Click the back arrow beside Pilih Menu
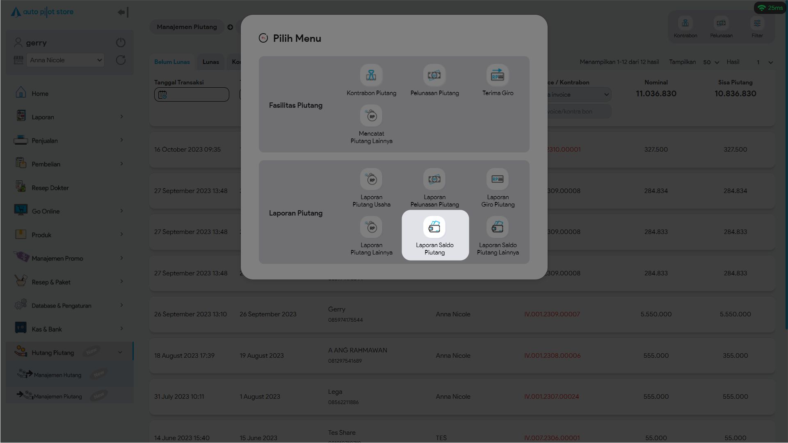 [263, 38]
